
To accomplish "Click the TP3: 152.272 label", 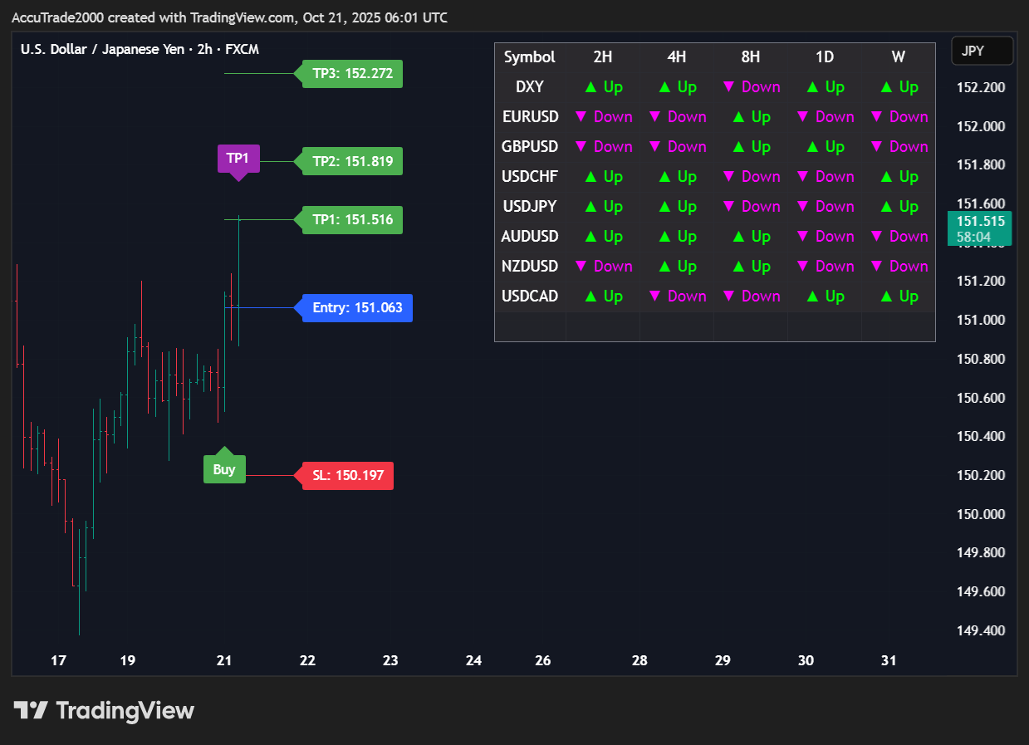I will [x=352, y=74].
